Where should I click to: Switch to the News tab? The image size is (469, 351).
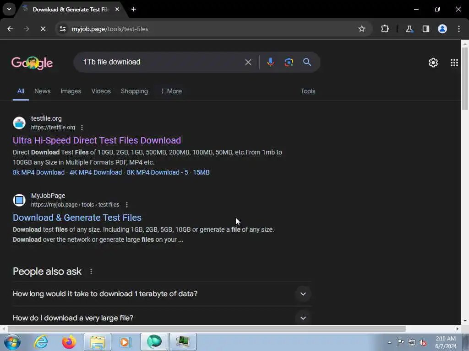click(42, 91)
